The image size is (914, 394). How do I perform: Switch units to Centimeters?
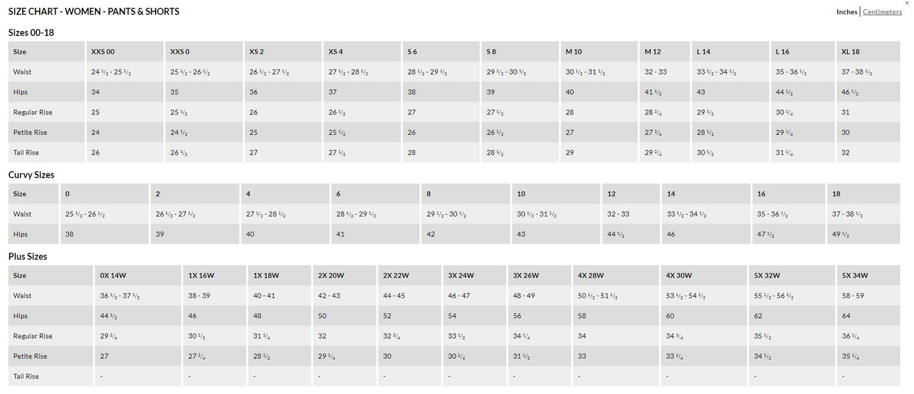[882, 12]
